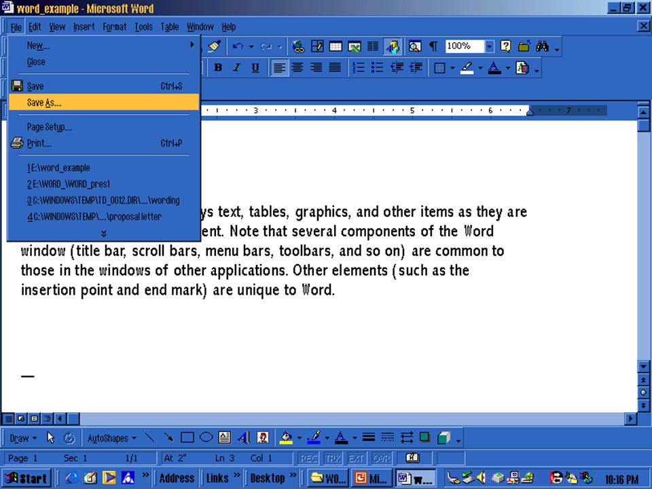Screen dimensions: 652x489
Task: Click the Start button
Action: click(x=27, y=478)
